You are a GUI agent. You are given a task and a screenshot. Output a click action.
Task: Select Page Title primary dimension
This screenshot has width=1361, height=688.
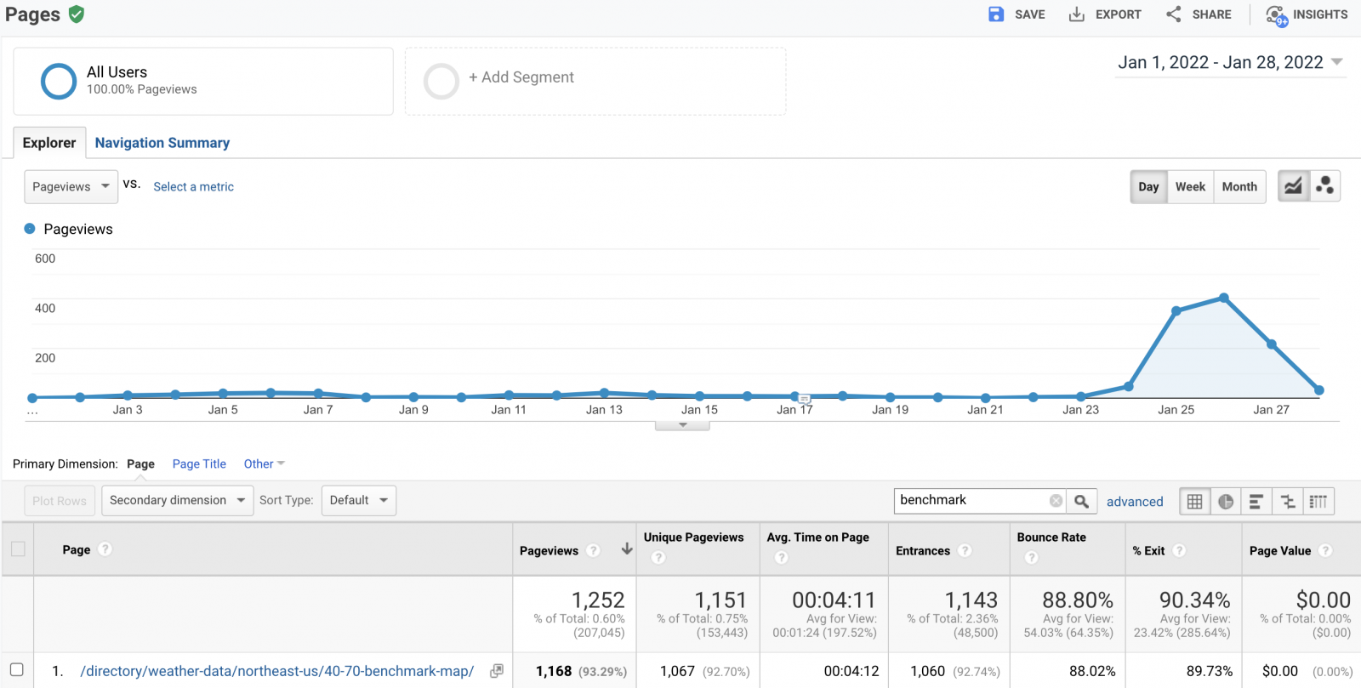[199, 464]
